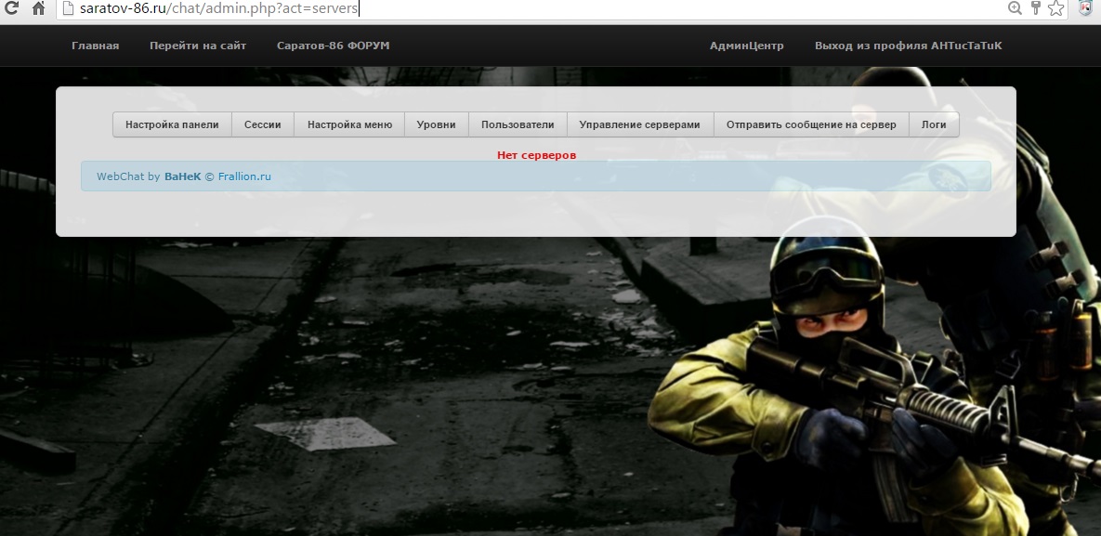Image resolution: width=1101 pixels, height=536 pixels.
Task: Open the Главная menu item
Action: click(96, 46)
